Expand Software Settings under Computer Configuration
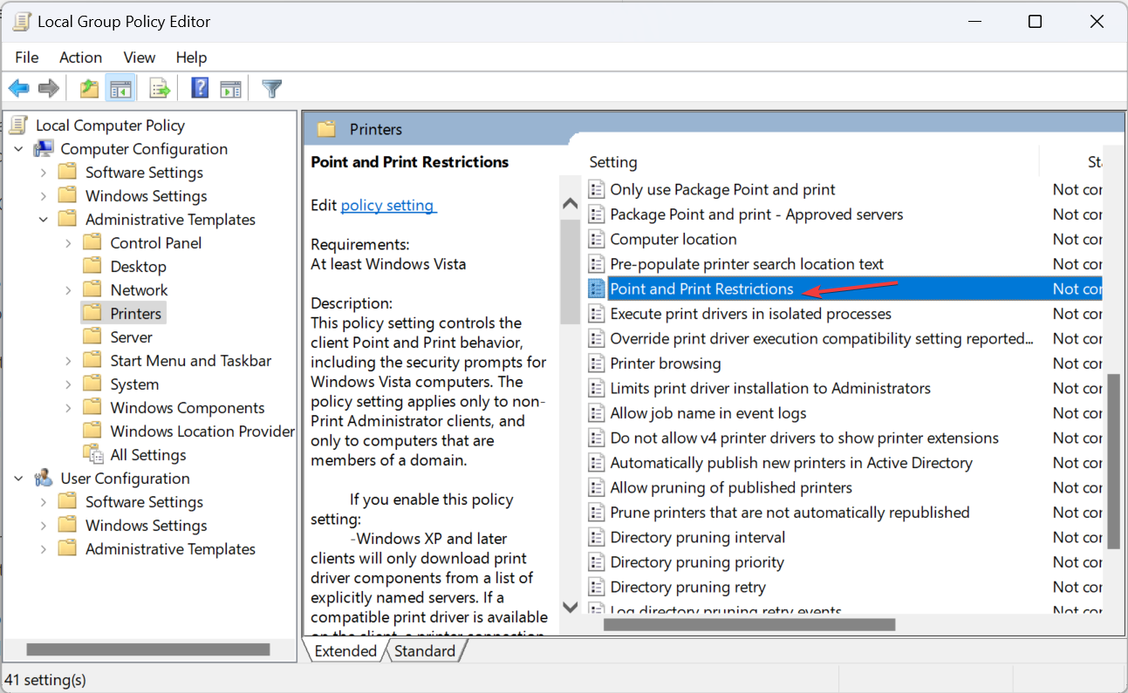Viewport: 1128px width, 693px height. 44,173
